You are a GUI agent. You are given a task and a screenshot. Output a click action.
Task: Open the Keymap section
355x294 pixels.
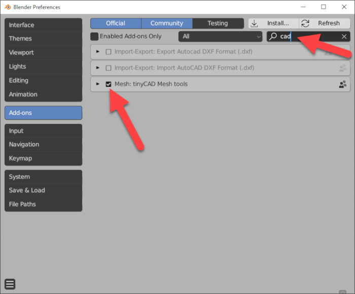click(43, 158)
